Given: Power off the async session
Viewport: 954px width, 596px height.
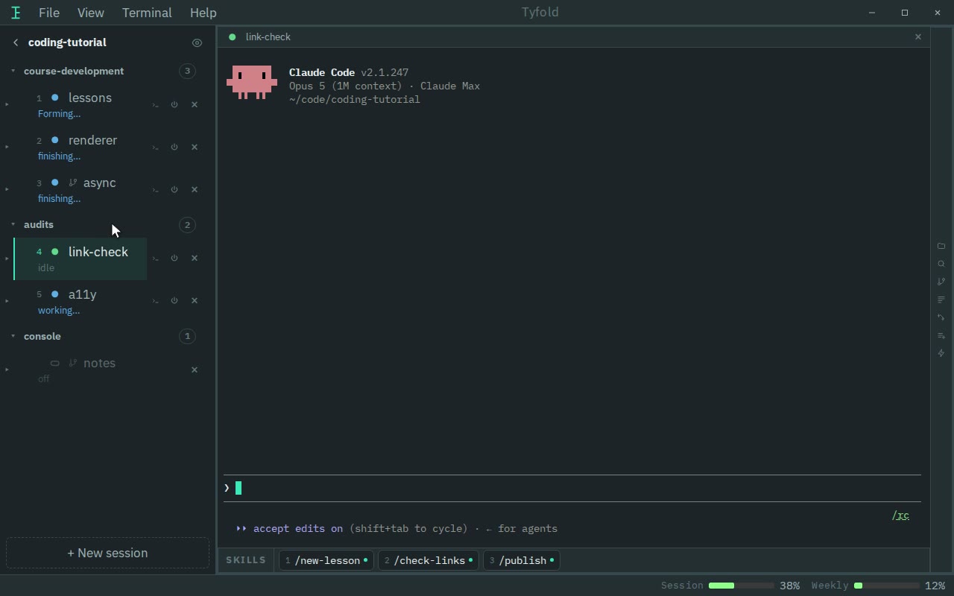Looking at the screenshot, I should (174, 190).
